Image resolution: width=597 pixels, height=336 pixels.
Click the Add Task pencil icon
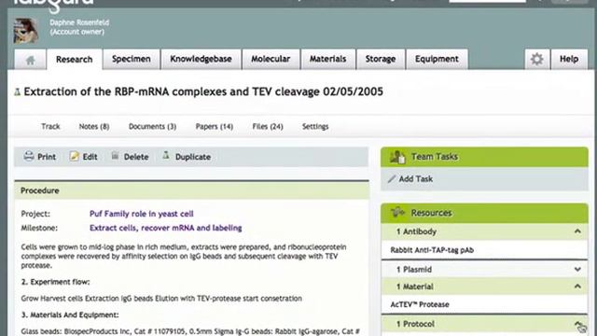point(392,178)
